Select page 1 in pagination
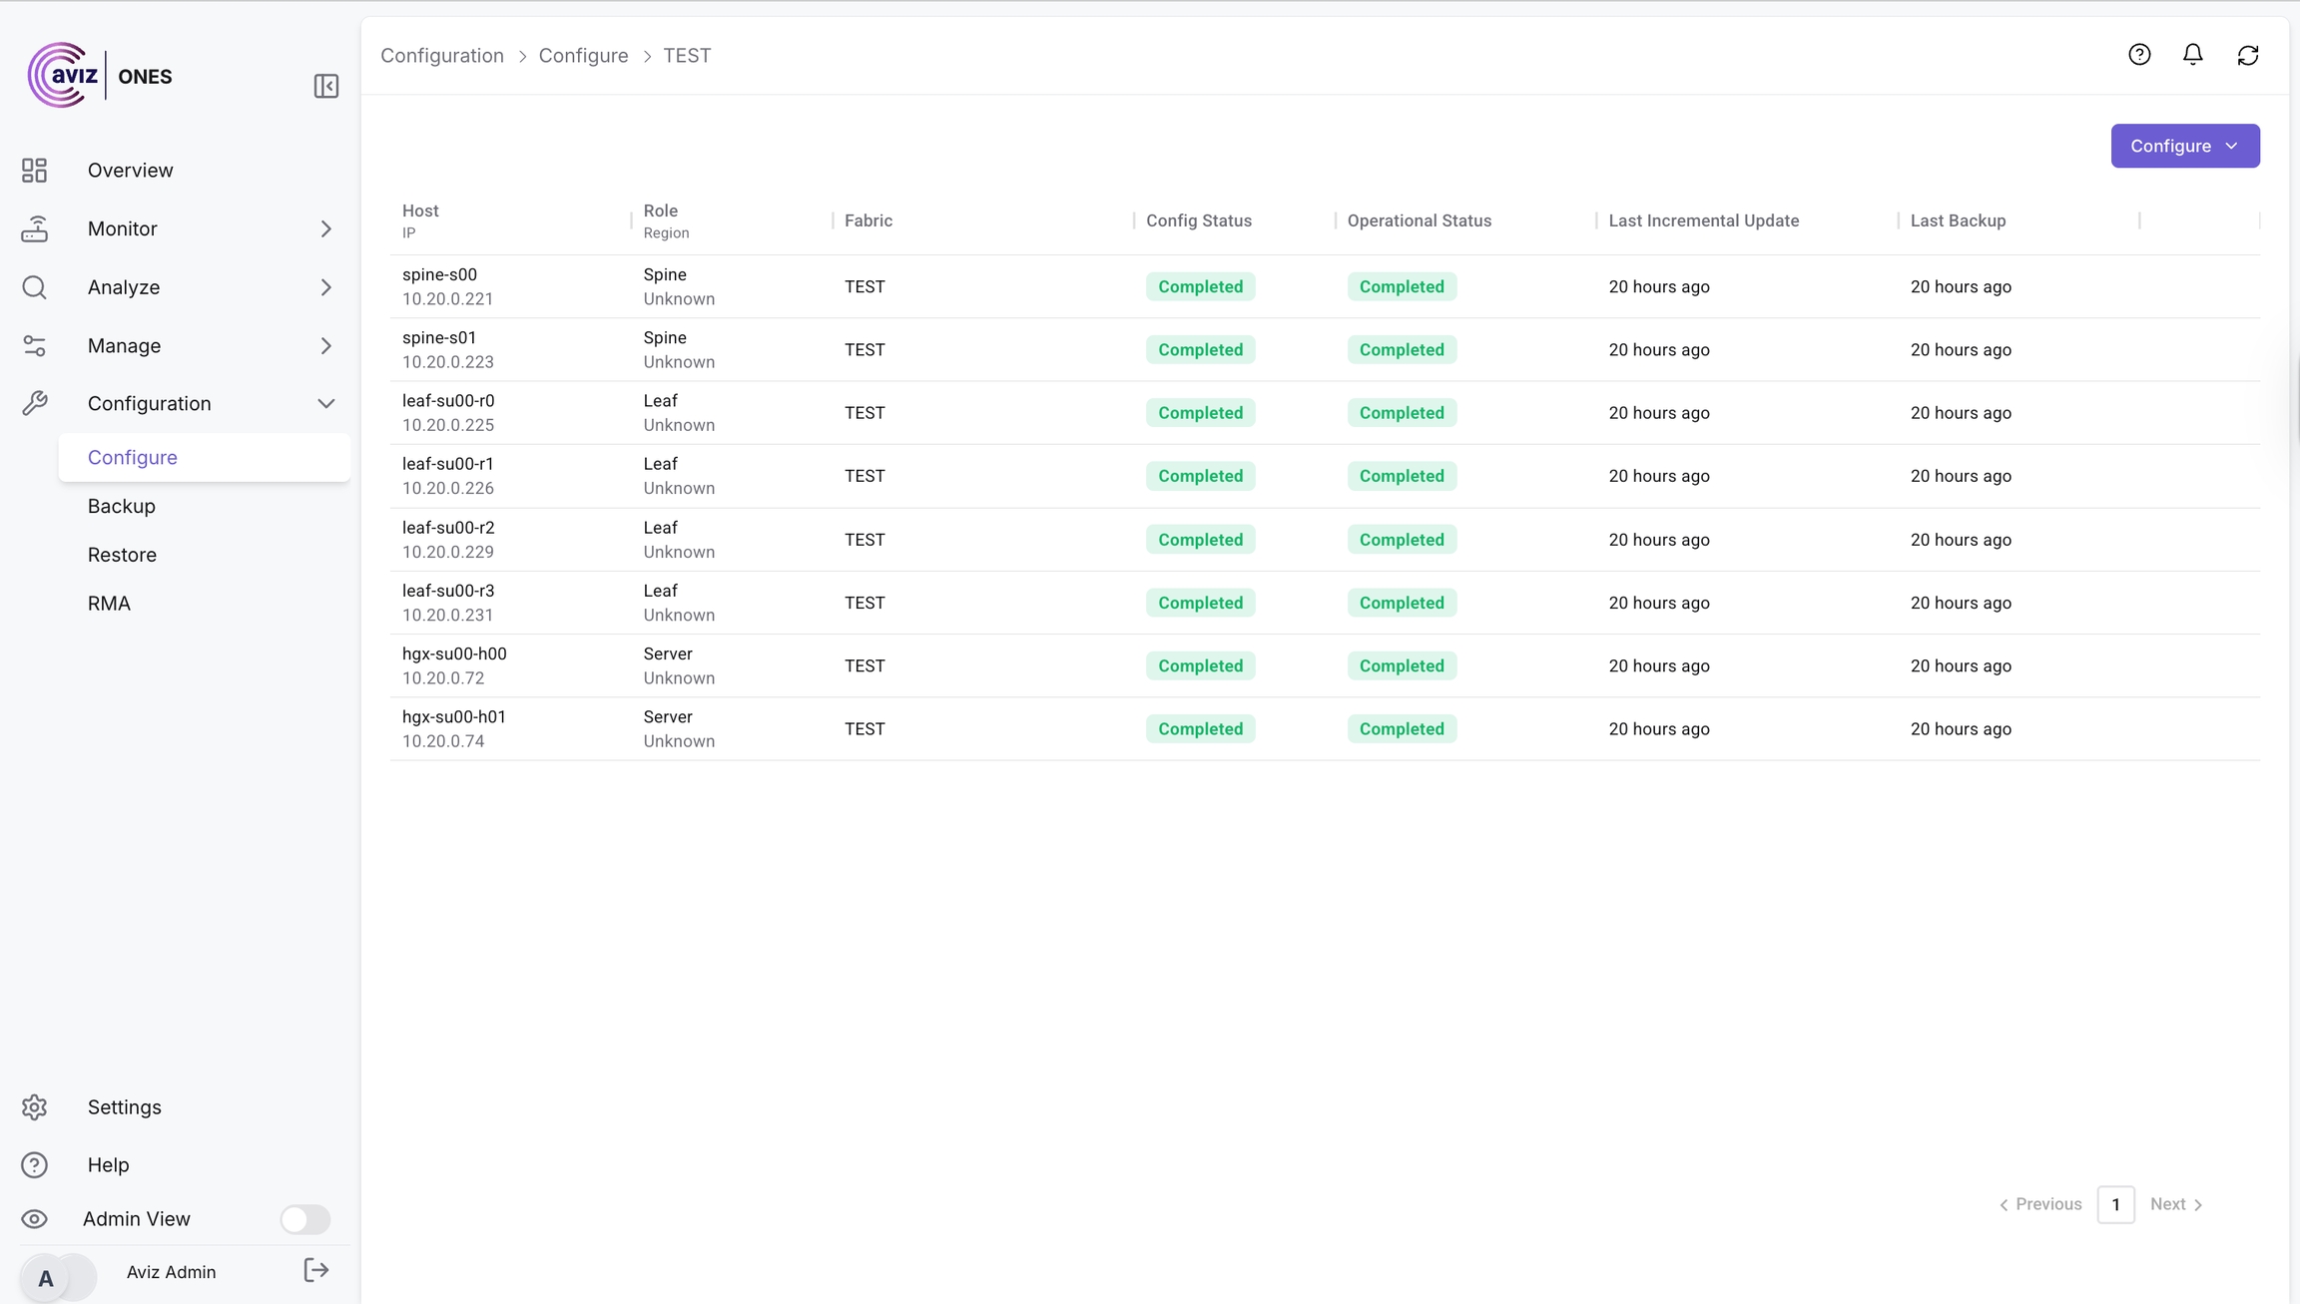 [2115, 1204]
